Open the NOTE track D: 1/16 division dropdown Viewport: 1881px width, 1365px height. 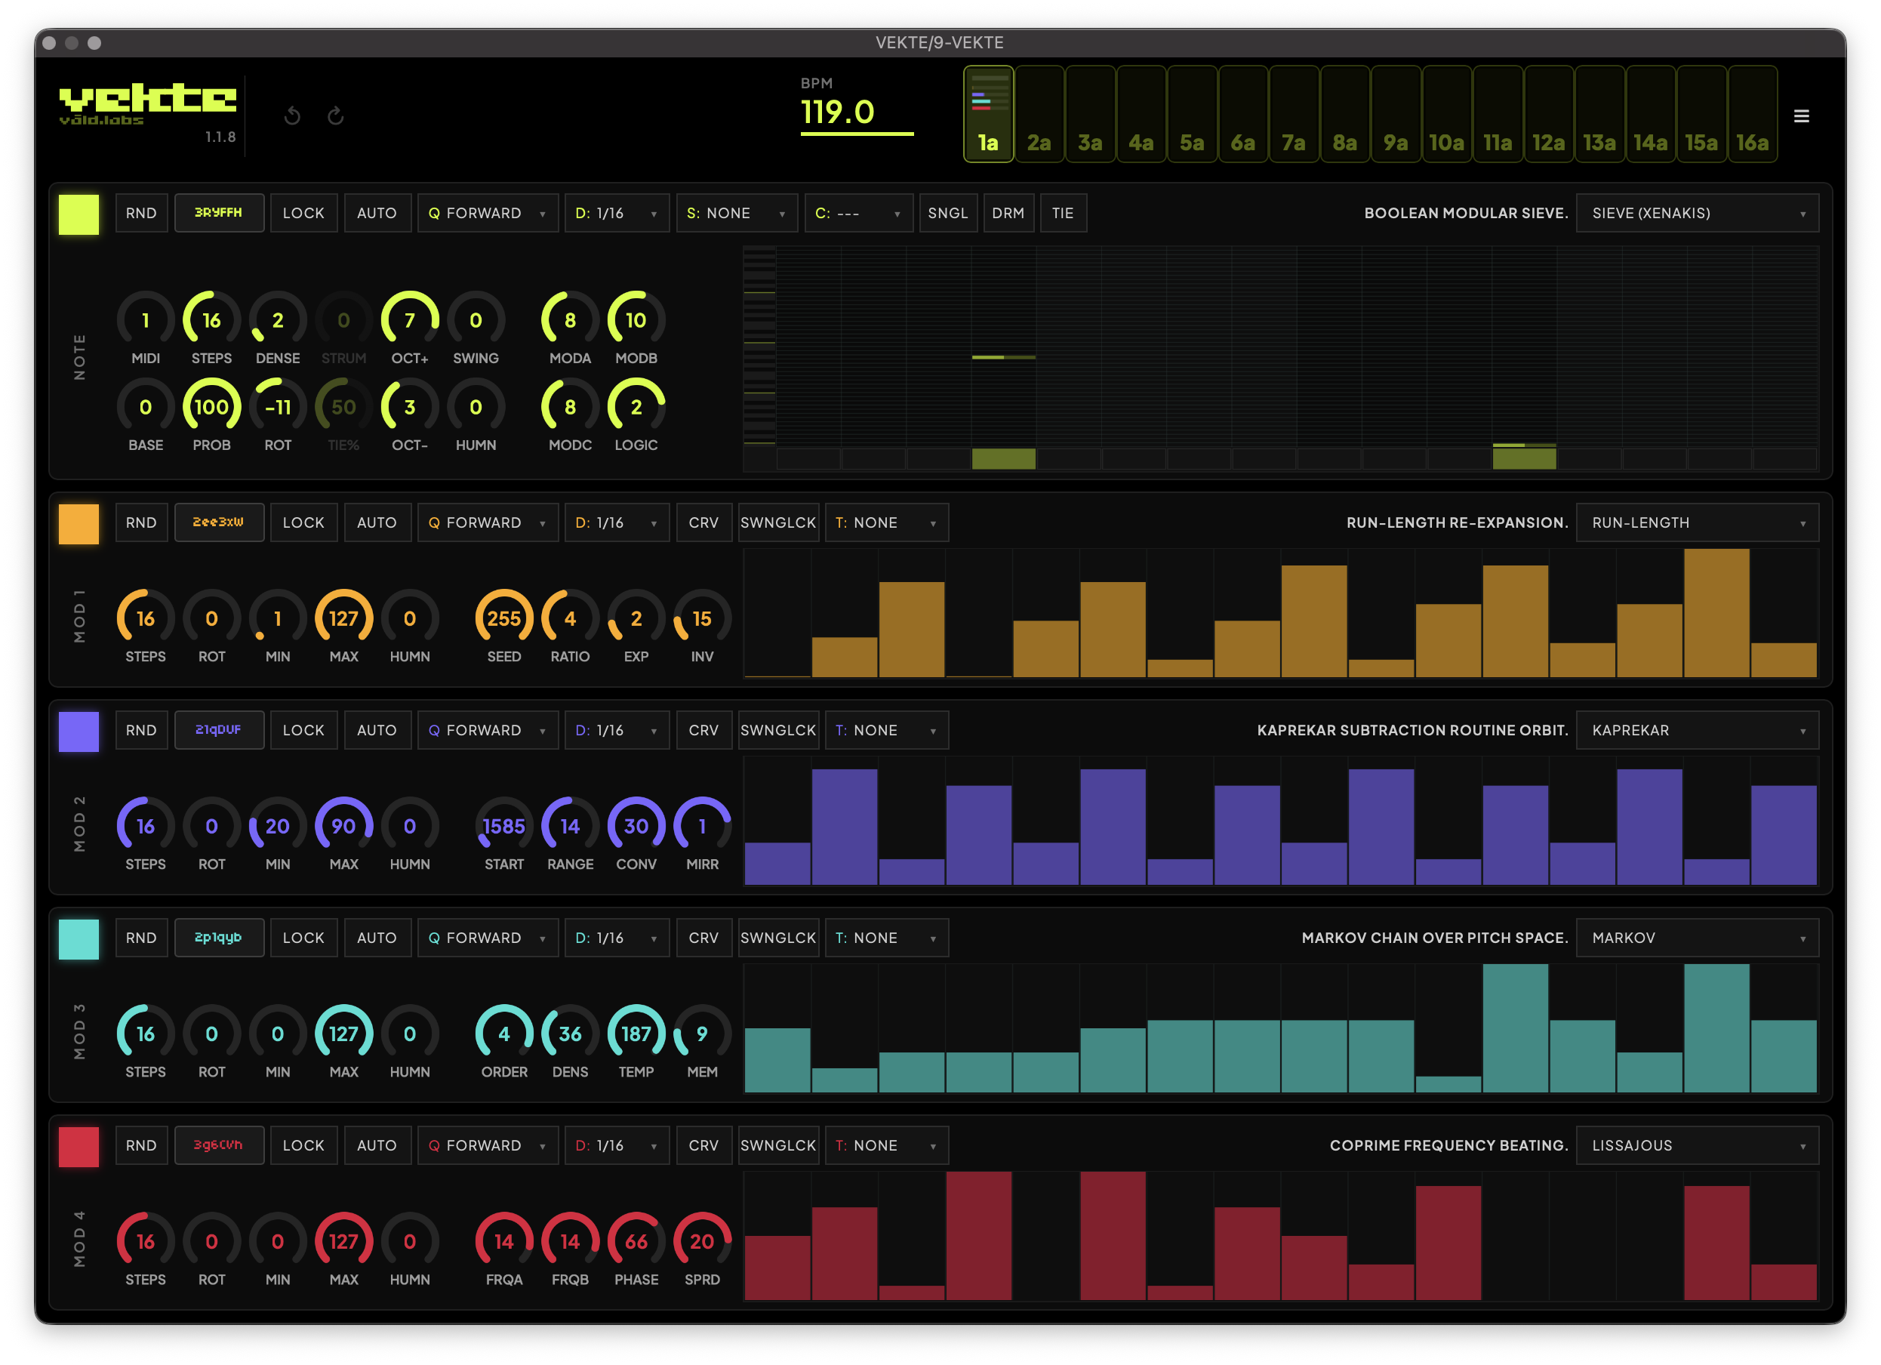point(616,213)
